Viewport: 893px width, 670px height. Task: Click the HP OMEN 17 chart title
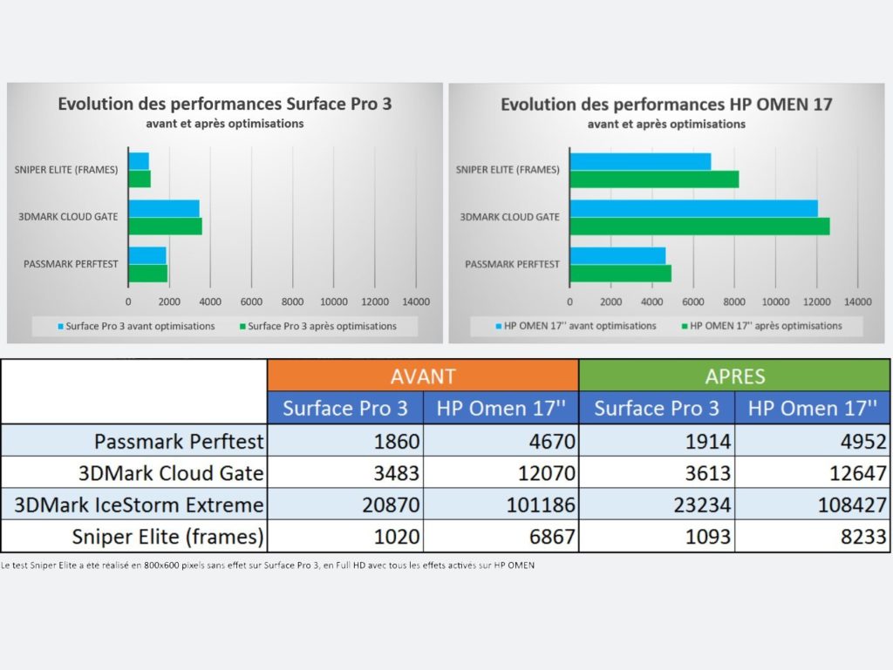coord(666,105)
